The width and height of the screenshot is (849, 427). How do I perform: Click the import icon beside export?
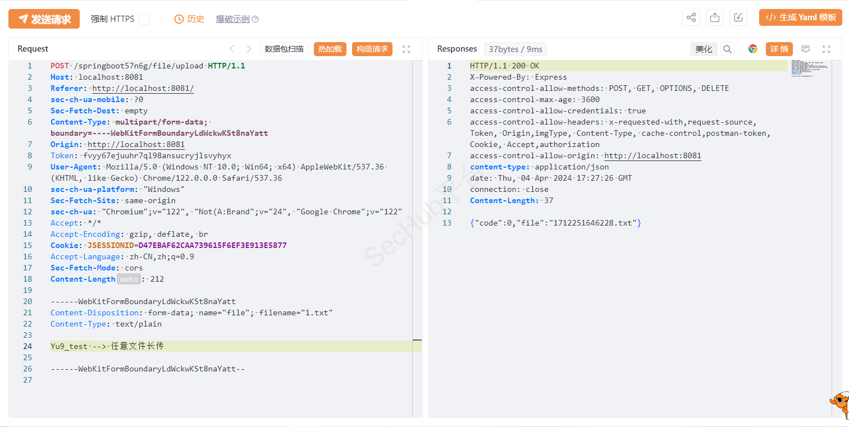pos(738,17)
